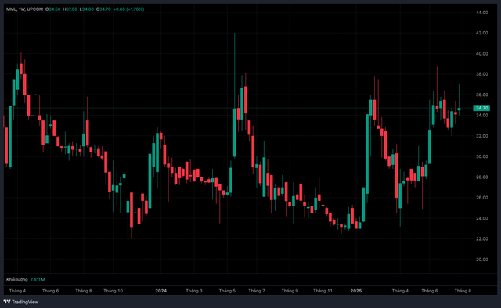Viewport: 501px width, 308px height.
Task: Click the 44.00 price scale label
Action: point(482,13)
